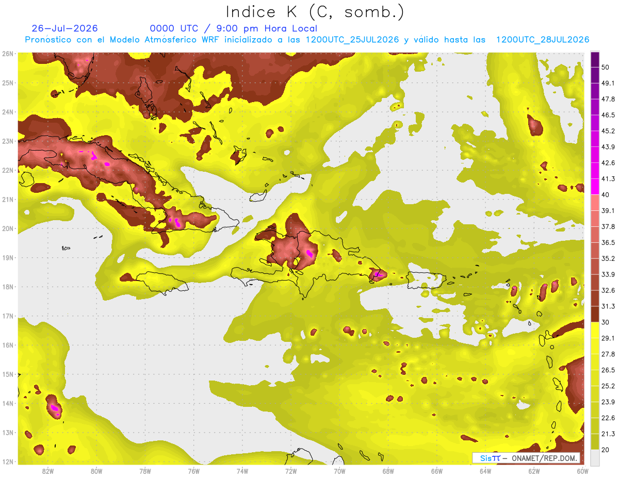The image size is (619, 478).
Task: Pick the grey colorbar segment below 20
Action: (x=595, y=457)
